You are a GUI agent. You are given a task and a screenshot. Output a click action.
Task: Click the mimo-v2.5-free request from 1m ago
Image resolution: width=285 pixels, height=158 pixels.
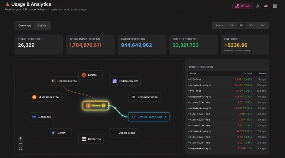[227, 102]
